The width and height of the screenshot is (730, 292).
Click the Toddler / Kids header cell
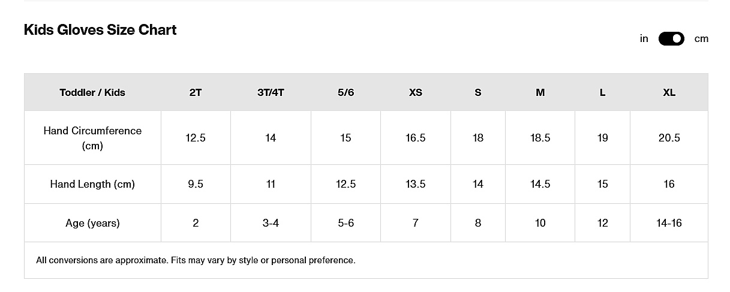92,92
